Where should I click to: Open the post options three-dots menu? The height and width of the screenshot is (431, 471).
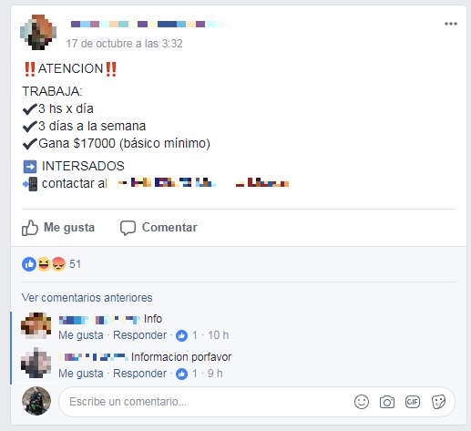coord(451,24)
